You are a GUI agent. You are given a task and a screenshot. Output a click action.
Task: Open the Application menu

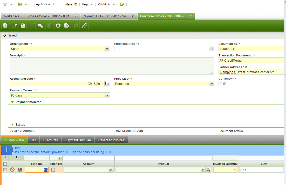tap(45, 4)
